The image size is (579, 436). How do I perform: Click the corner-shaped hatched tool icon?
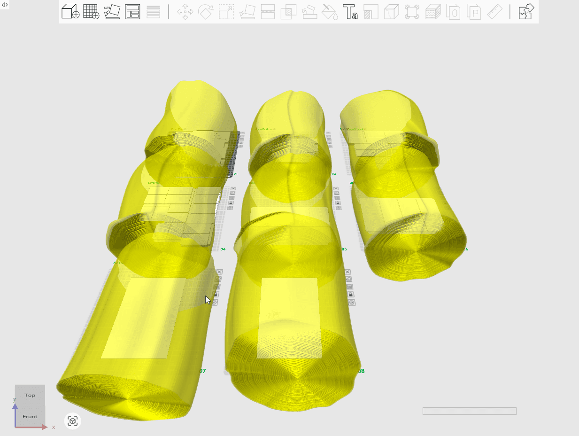click(371, 12)
